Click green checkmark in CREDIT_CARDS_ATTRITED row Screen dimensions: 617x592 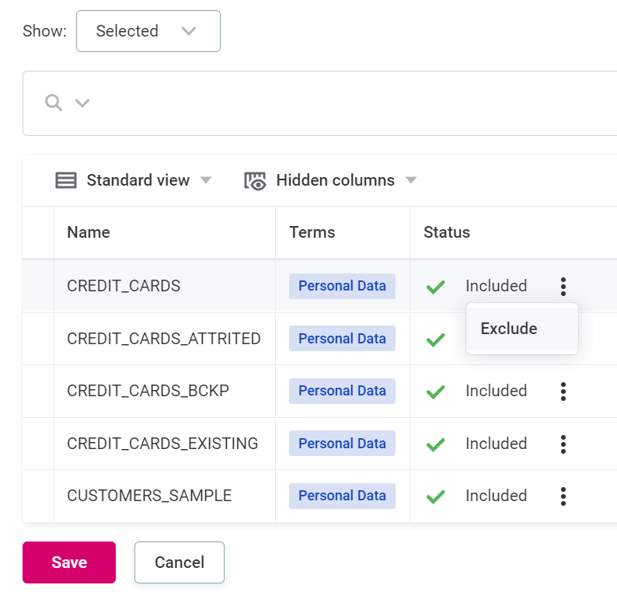coord(436,340)
